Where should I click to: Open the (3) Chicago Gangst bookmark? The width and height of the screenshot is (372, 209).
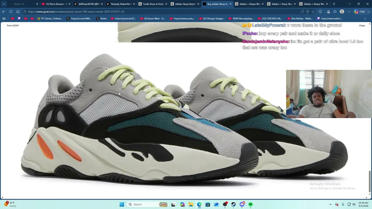click(x=212, y=19)
